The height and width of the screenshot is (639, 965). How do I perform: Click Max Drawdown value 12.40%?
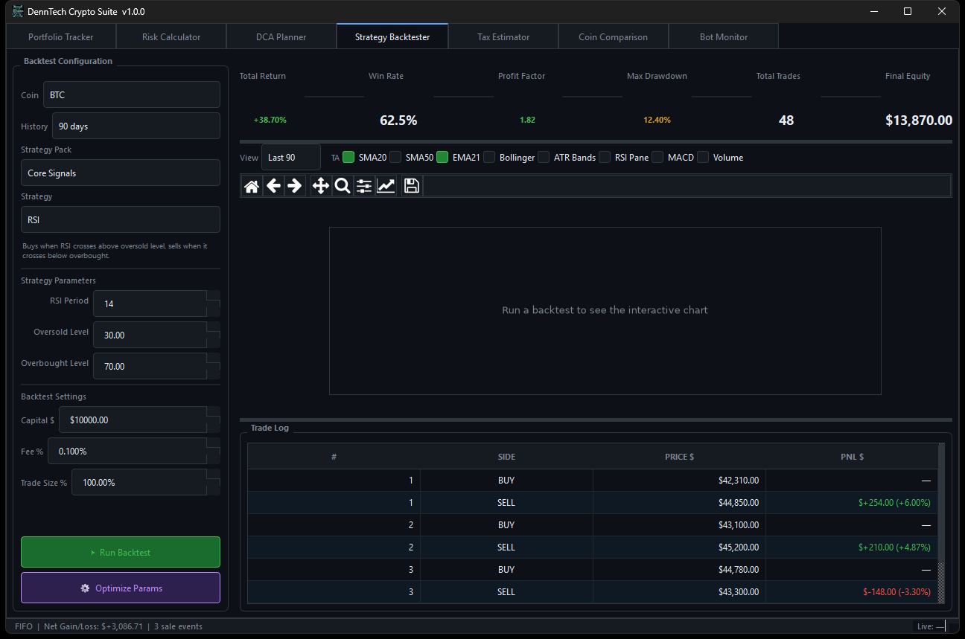pos(657,120)
